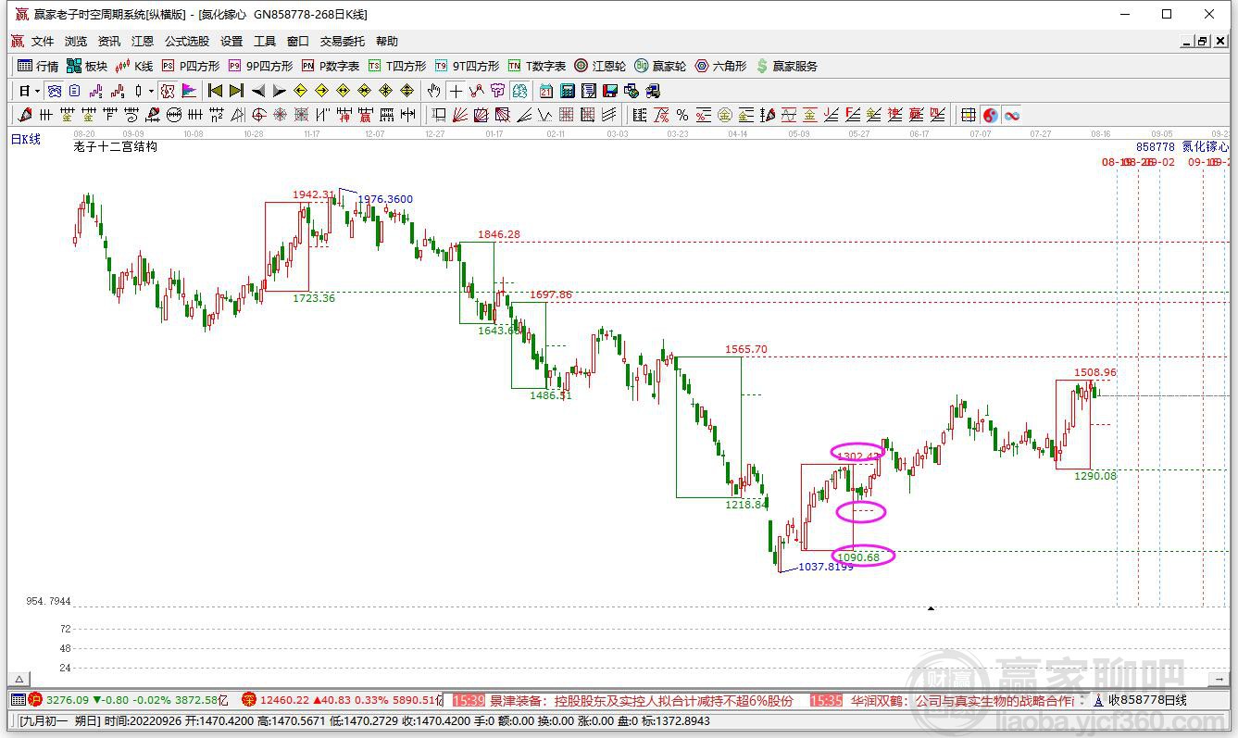The image size is (1238, 738).
Task: Expand the candlestick style dropdown arrow
Action: pyautogui.click(x=151, y=91)
